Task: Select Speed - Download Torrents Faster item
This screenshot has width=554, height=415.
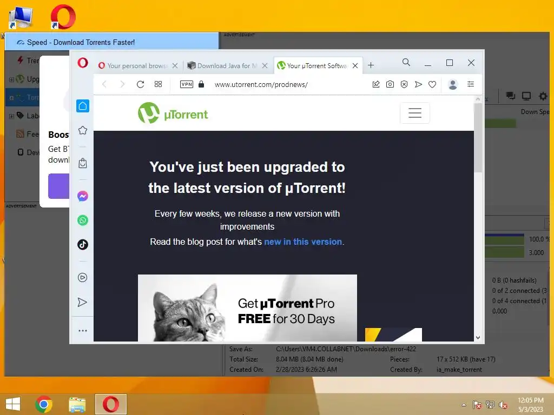Action: tap(111, 42)
